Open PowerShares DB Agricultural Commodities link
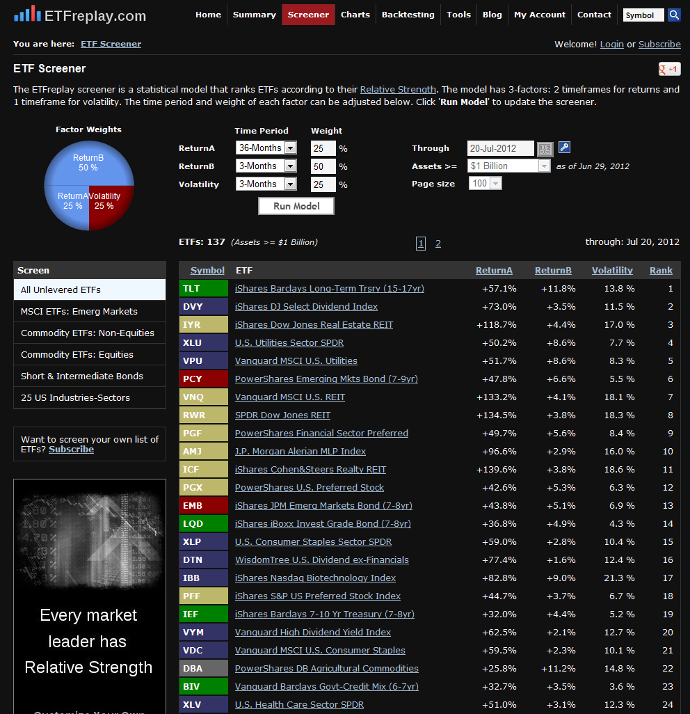 [327, 669]
